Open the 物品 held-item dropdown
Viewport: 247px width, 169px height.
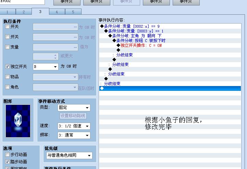(x=55, y=77)
